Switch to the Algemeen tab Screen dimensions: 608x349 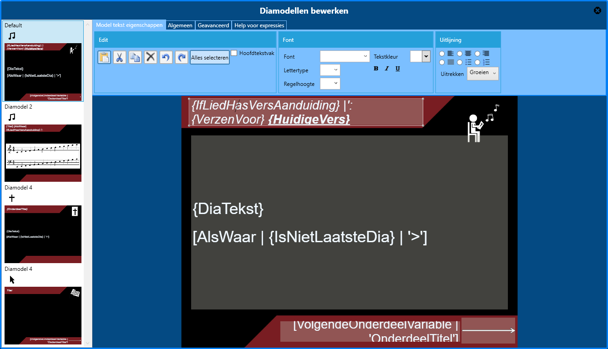click(181, 25)
